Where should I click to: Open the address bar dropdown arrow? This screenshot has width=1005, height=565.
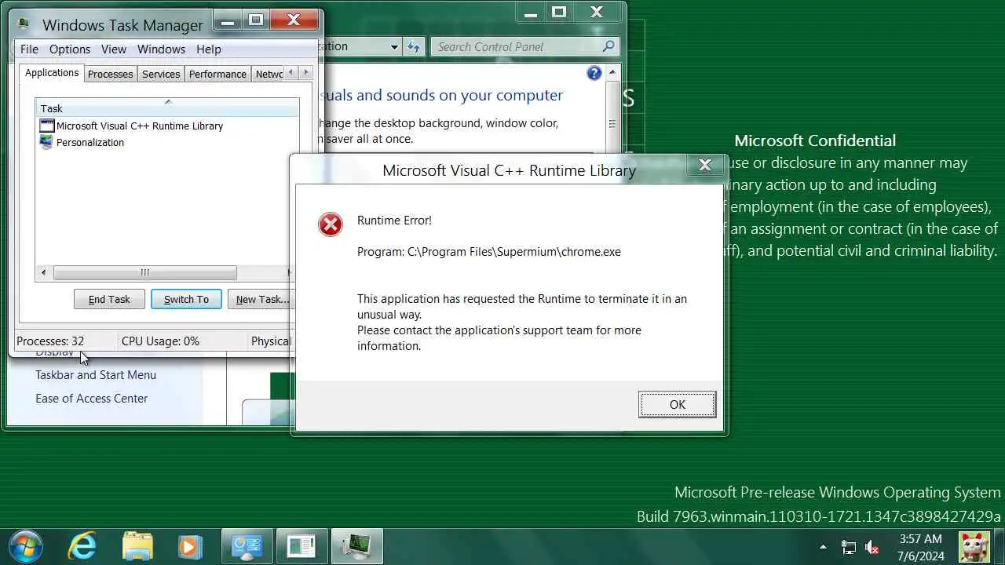click(394, 46)
